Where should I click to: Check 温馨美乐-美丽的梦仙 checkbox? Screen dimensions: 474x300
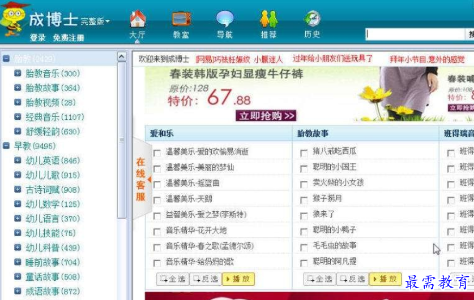(x=157, y=168)
